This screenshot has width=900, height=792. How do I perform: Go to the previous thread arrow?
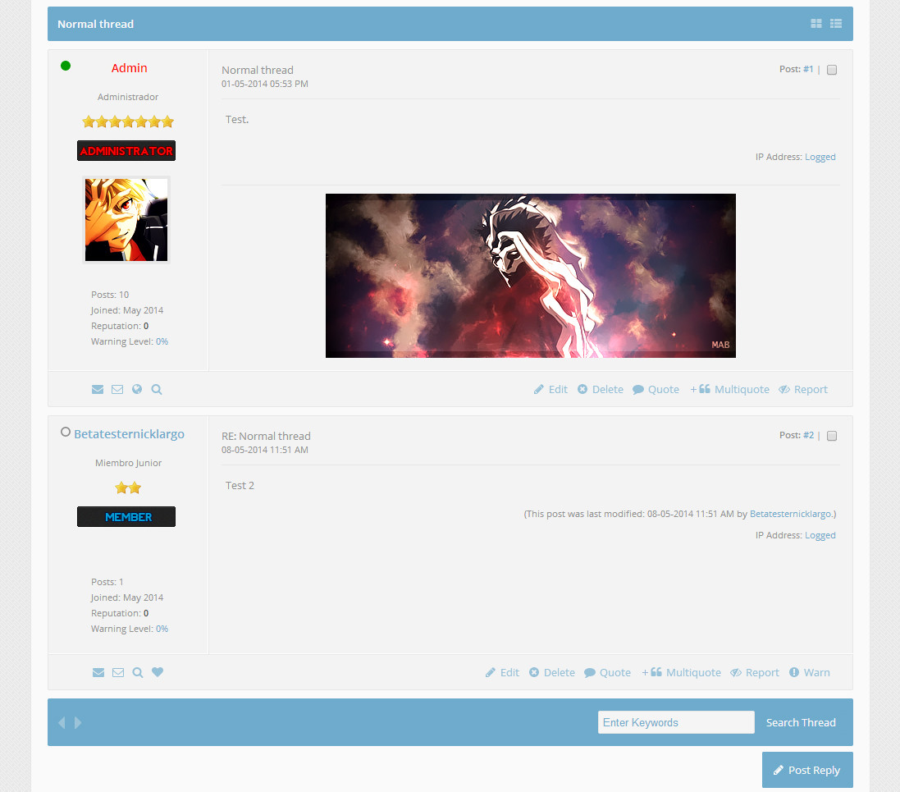coord(62,722)
